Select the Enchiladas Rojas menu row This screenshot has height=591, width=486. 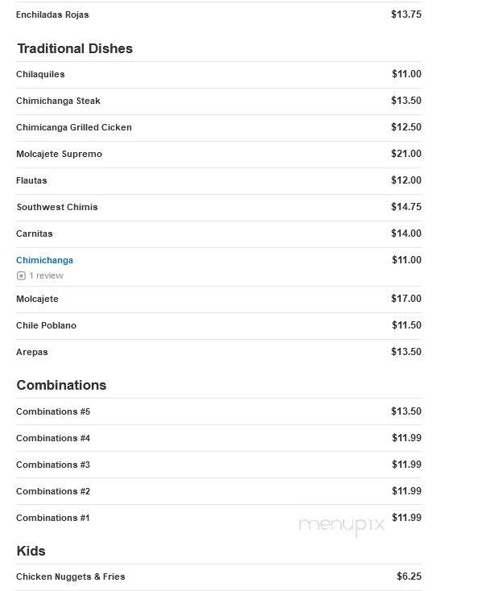click(219, 15)
